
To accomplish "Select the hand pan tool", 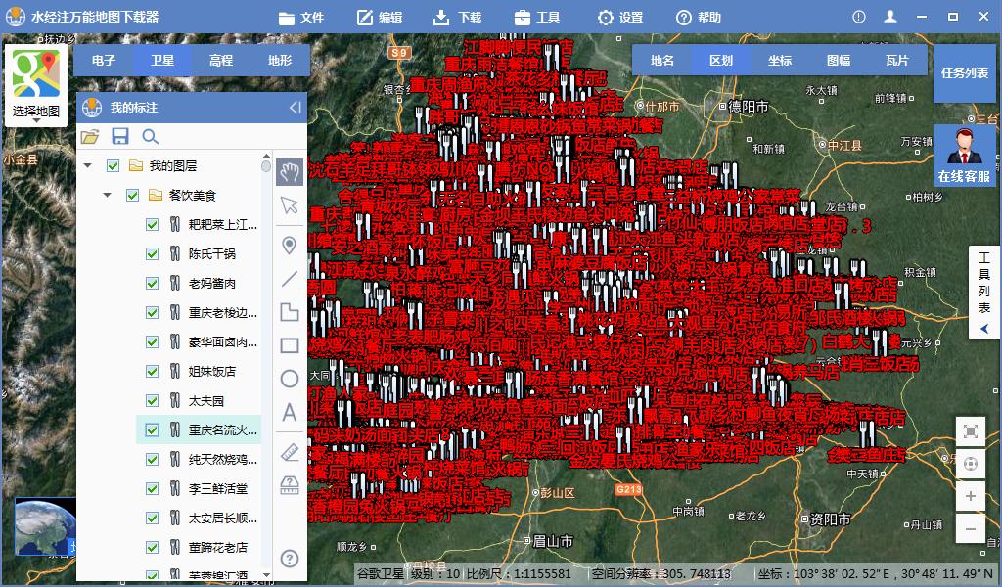I will point(290,172).
